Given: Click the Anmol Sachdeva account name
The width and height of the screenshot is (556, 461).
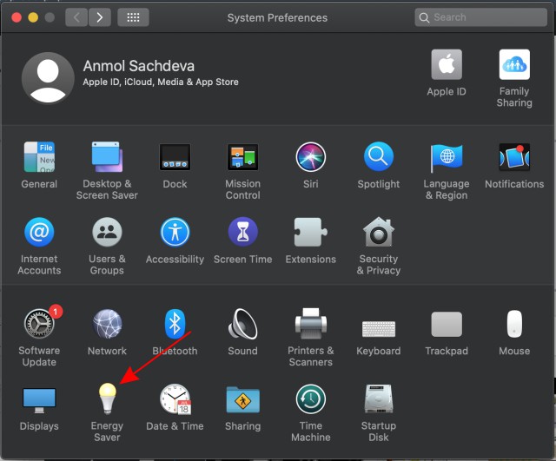Looking at the screenshot, I should [x=139, y=66].
